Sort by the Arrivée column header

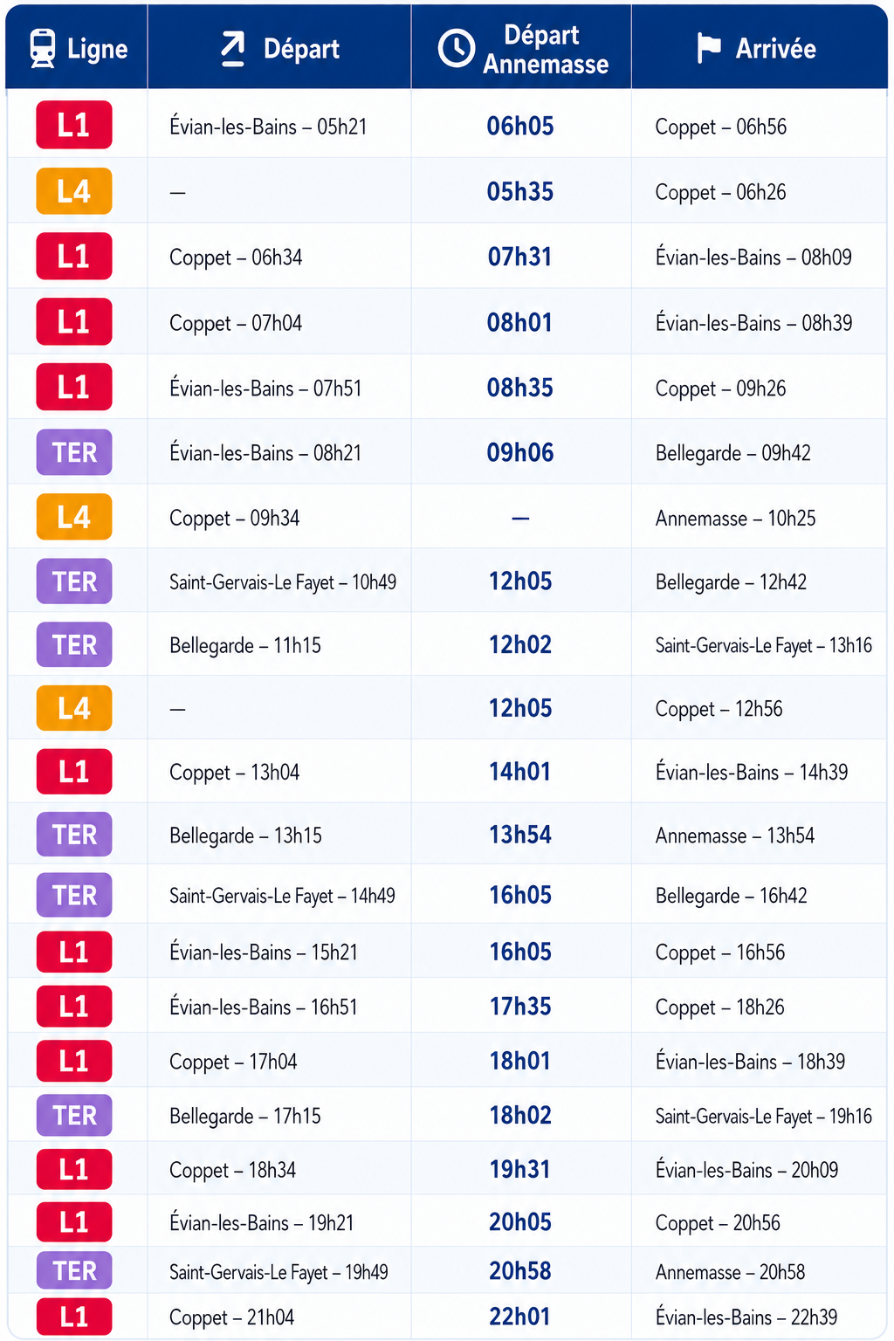pos(759,48)
